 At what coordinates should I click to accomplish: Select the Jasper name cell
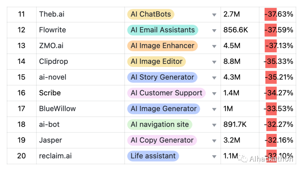(50, 140)
